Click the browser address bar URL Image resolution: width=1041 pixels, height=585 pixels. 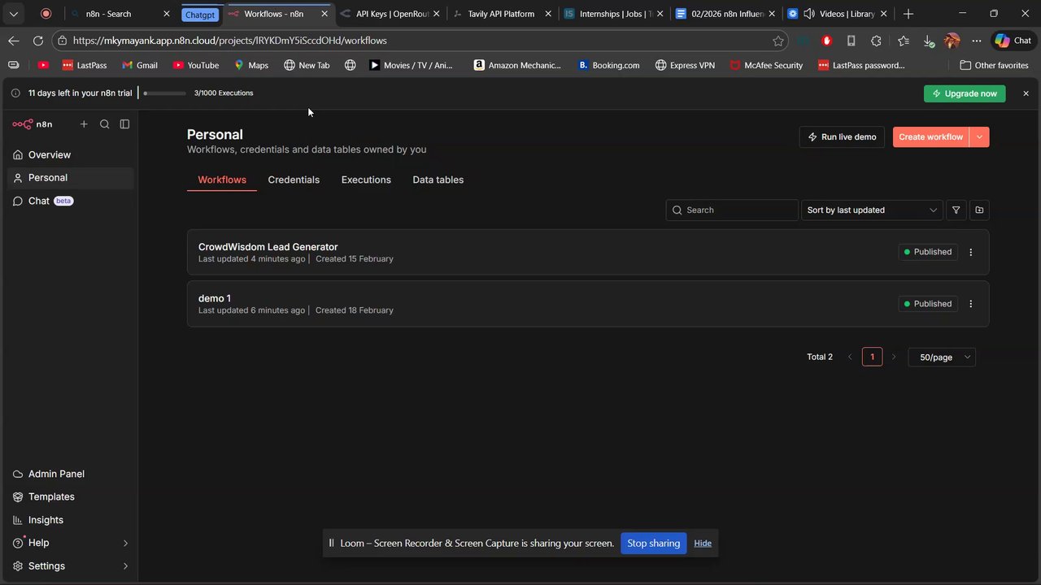(x=230, y=41)
